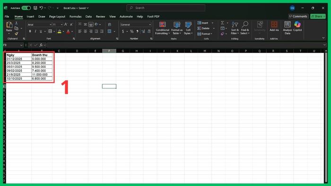Viewport: 331px width, 186px height.
Task: Decrease indent icon
Action: tap(96, 31)
